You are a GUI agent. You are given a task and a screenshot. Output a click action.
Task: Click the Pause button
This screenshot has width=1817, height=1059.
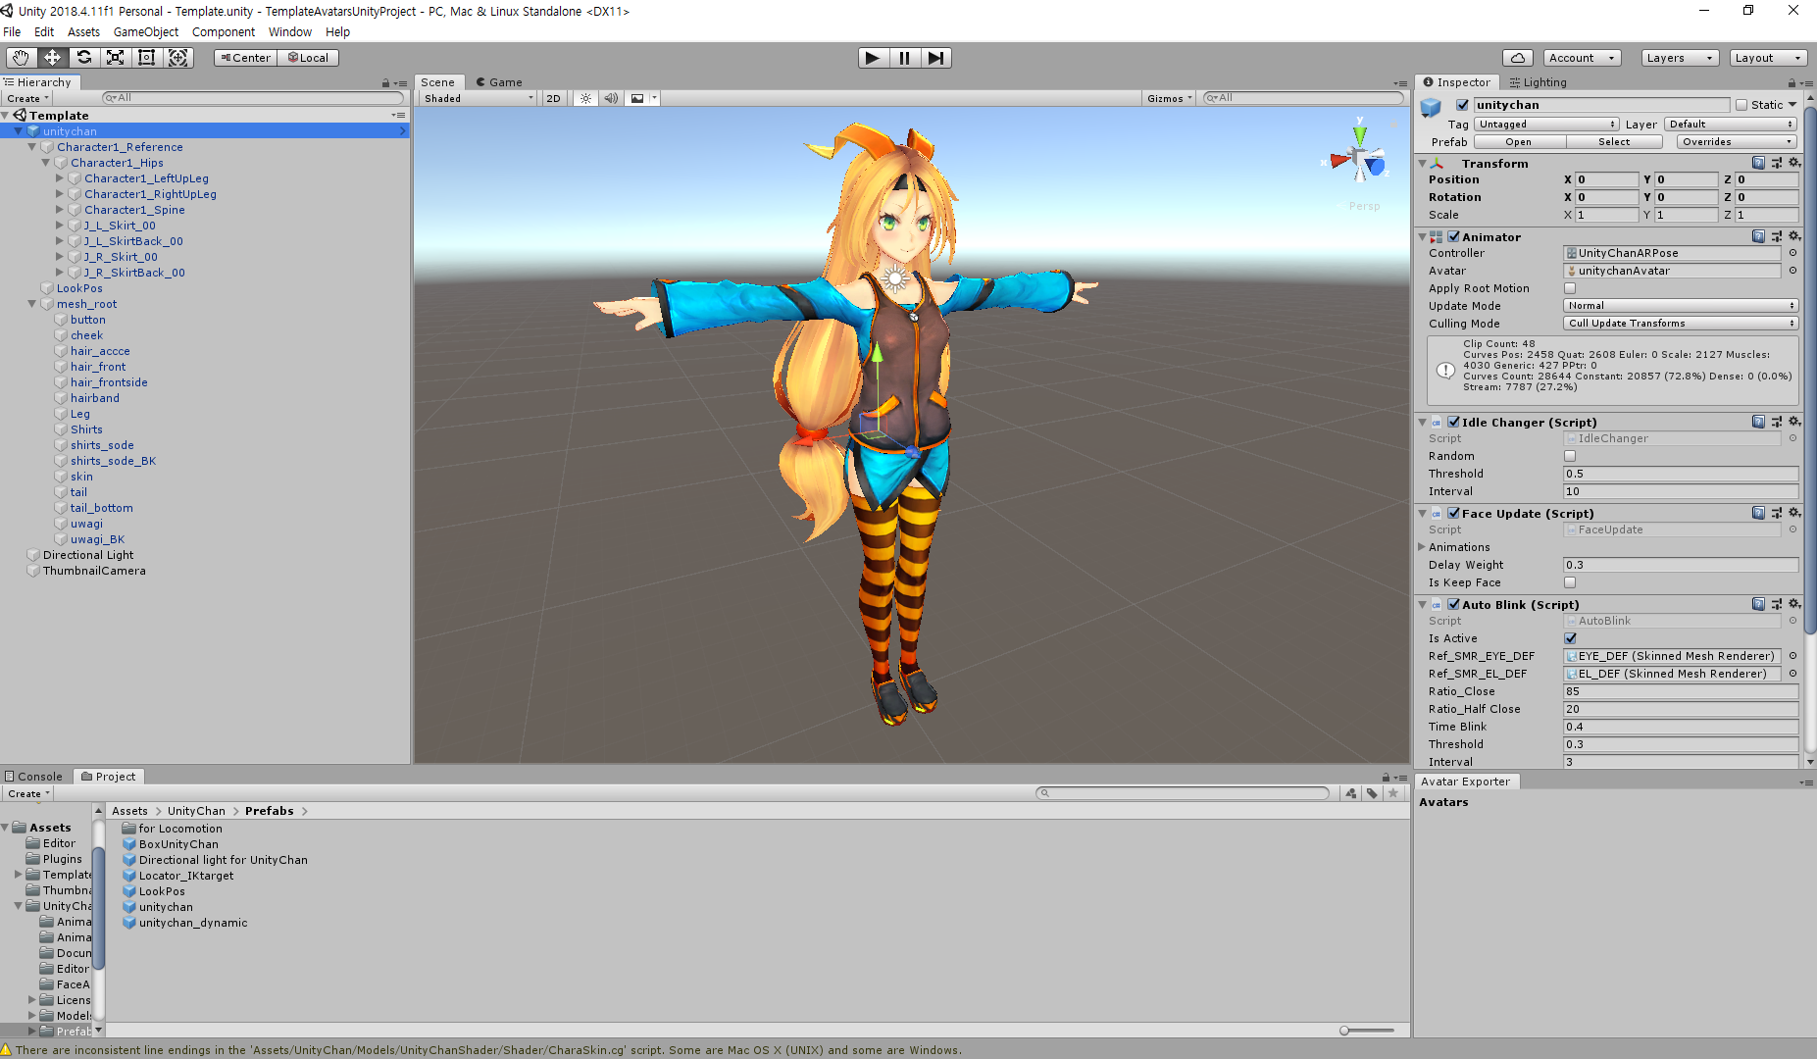[x=904, y=58]
